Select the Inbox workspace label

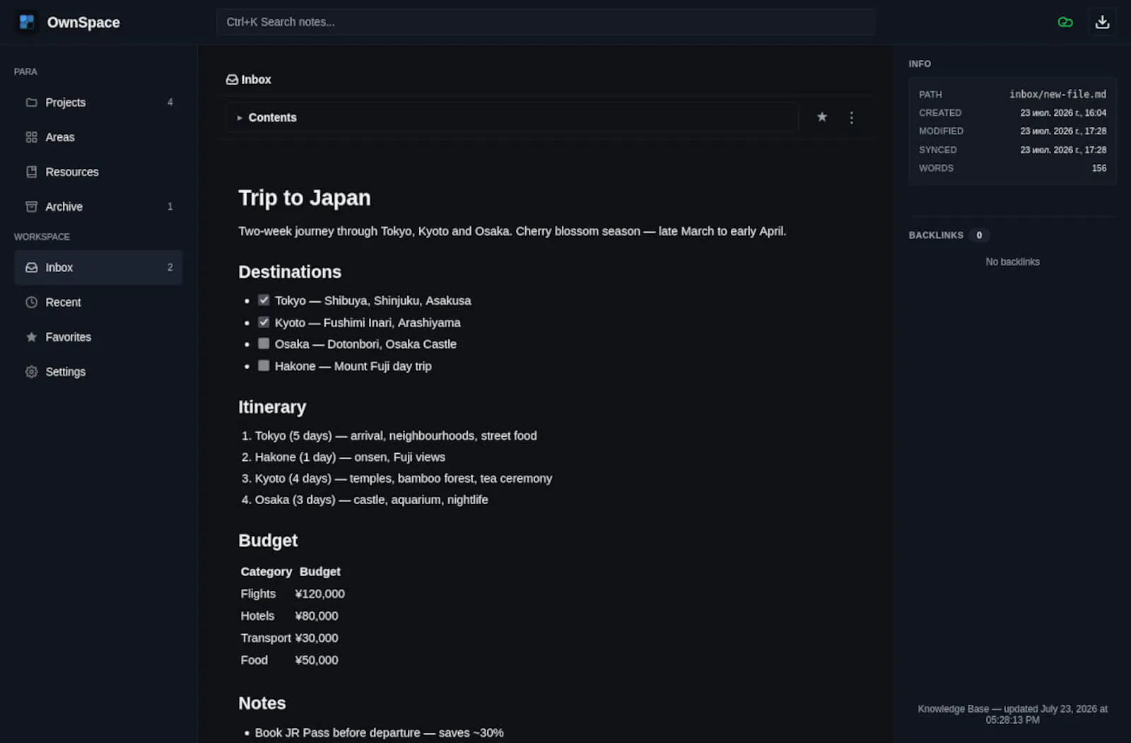point(59,267)
